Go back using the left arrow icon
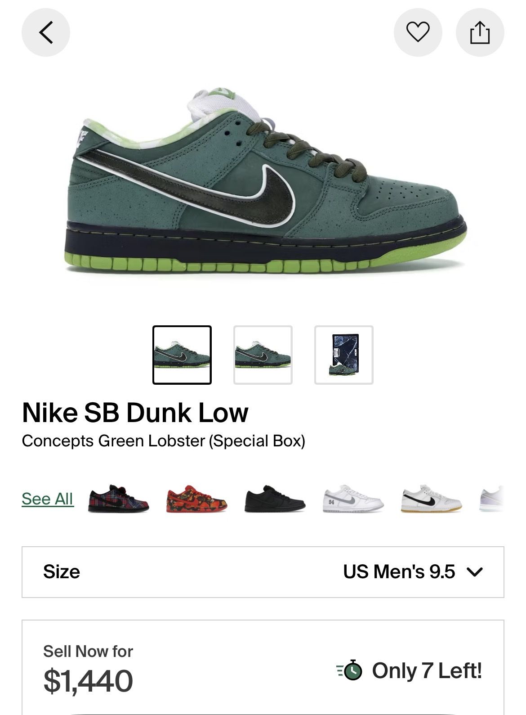The height and width of the screenshot is (715, 526). pos(46,32)
